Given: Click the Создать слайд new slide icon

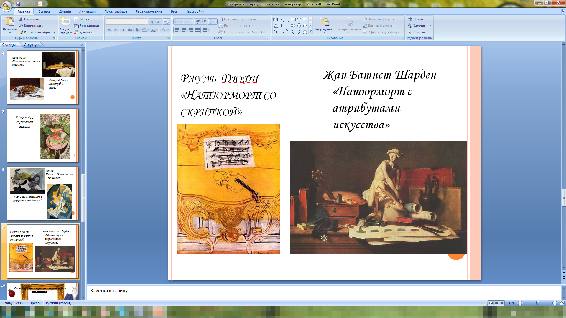Looking at the screenshot, I should (65, 22).
